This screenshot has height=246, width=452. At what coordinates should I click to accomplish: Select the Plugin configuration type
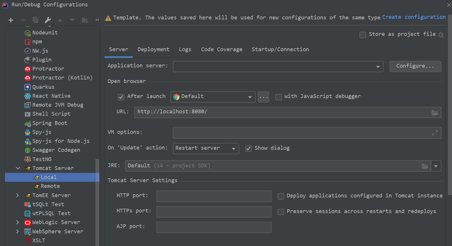[42, 60]
